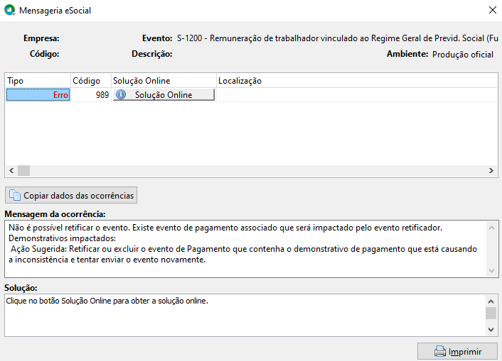Click Copiar dados das ocorrências button
This screenshot has width=502, height=361.
[71, 195]
